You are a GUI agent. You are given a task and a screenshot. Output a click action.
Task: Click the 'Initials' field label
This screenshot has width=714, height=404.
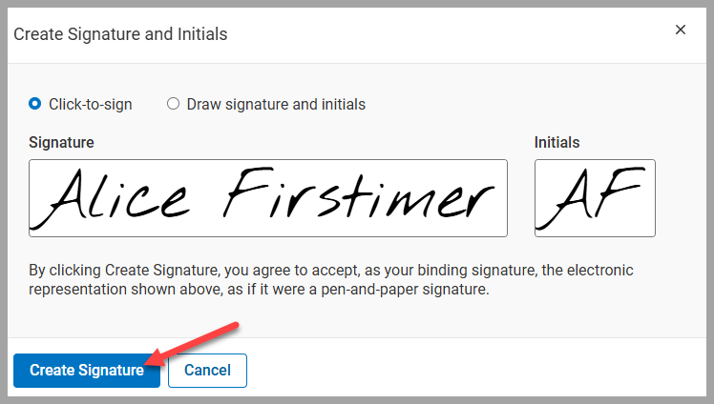point(556,143)
